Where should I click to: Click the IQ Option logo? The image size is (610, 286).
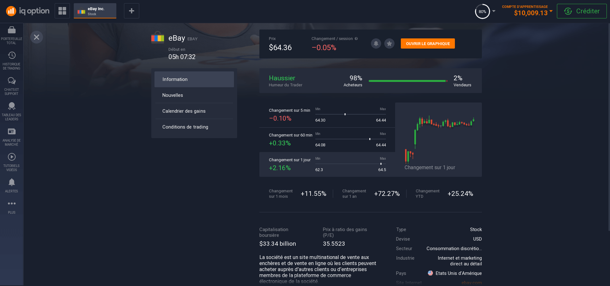(27, 11)
